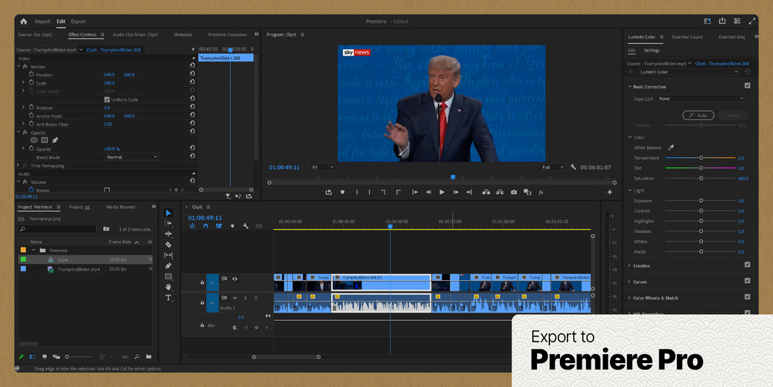
Task: Adjust the Temperature slider
Action: tap(701, 158)
